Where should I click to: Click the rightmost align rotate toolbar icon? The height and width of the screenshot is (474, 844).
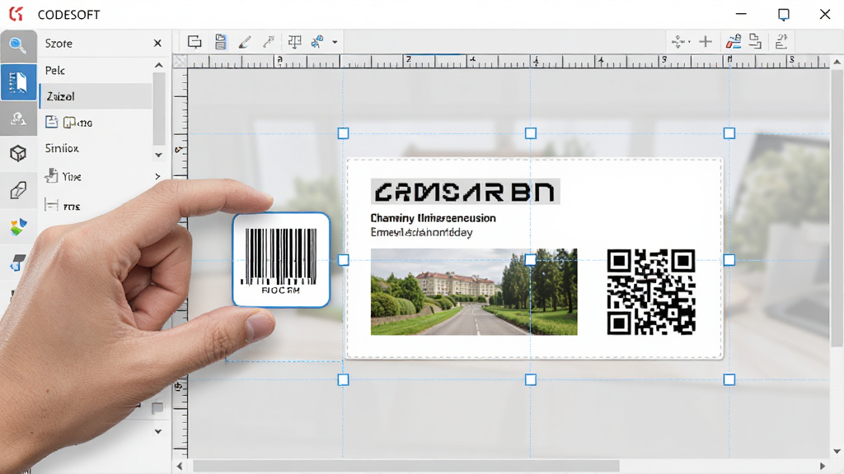[781, 41]
